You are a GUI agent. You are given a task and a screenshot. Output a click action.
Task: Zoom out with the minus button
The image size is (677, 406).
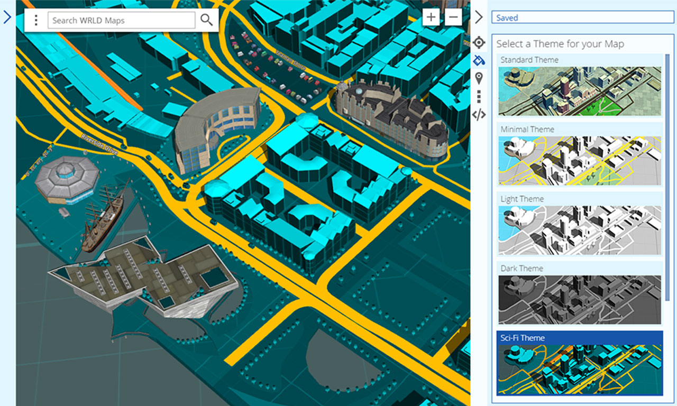click(x=453, y=17)
